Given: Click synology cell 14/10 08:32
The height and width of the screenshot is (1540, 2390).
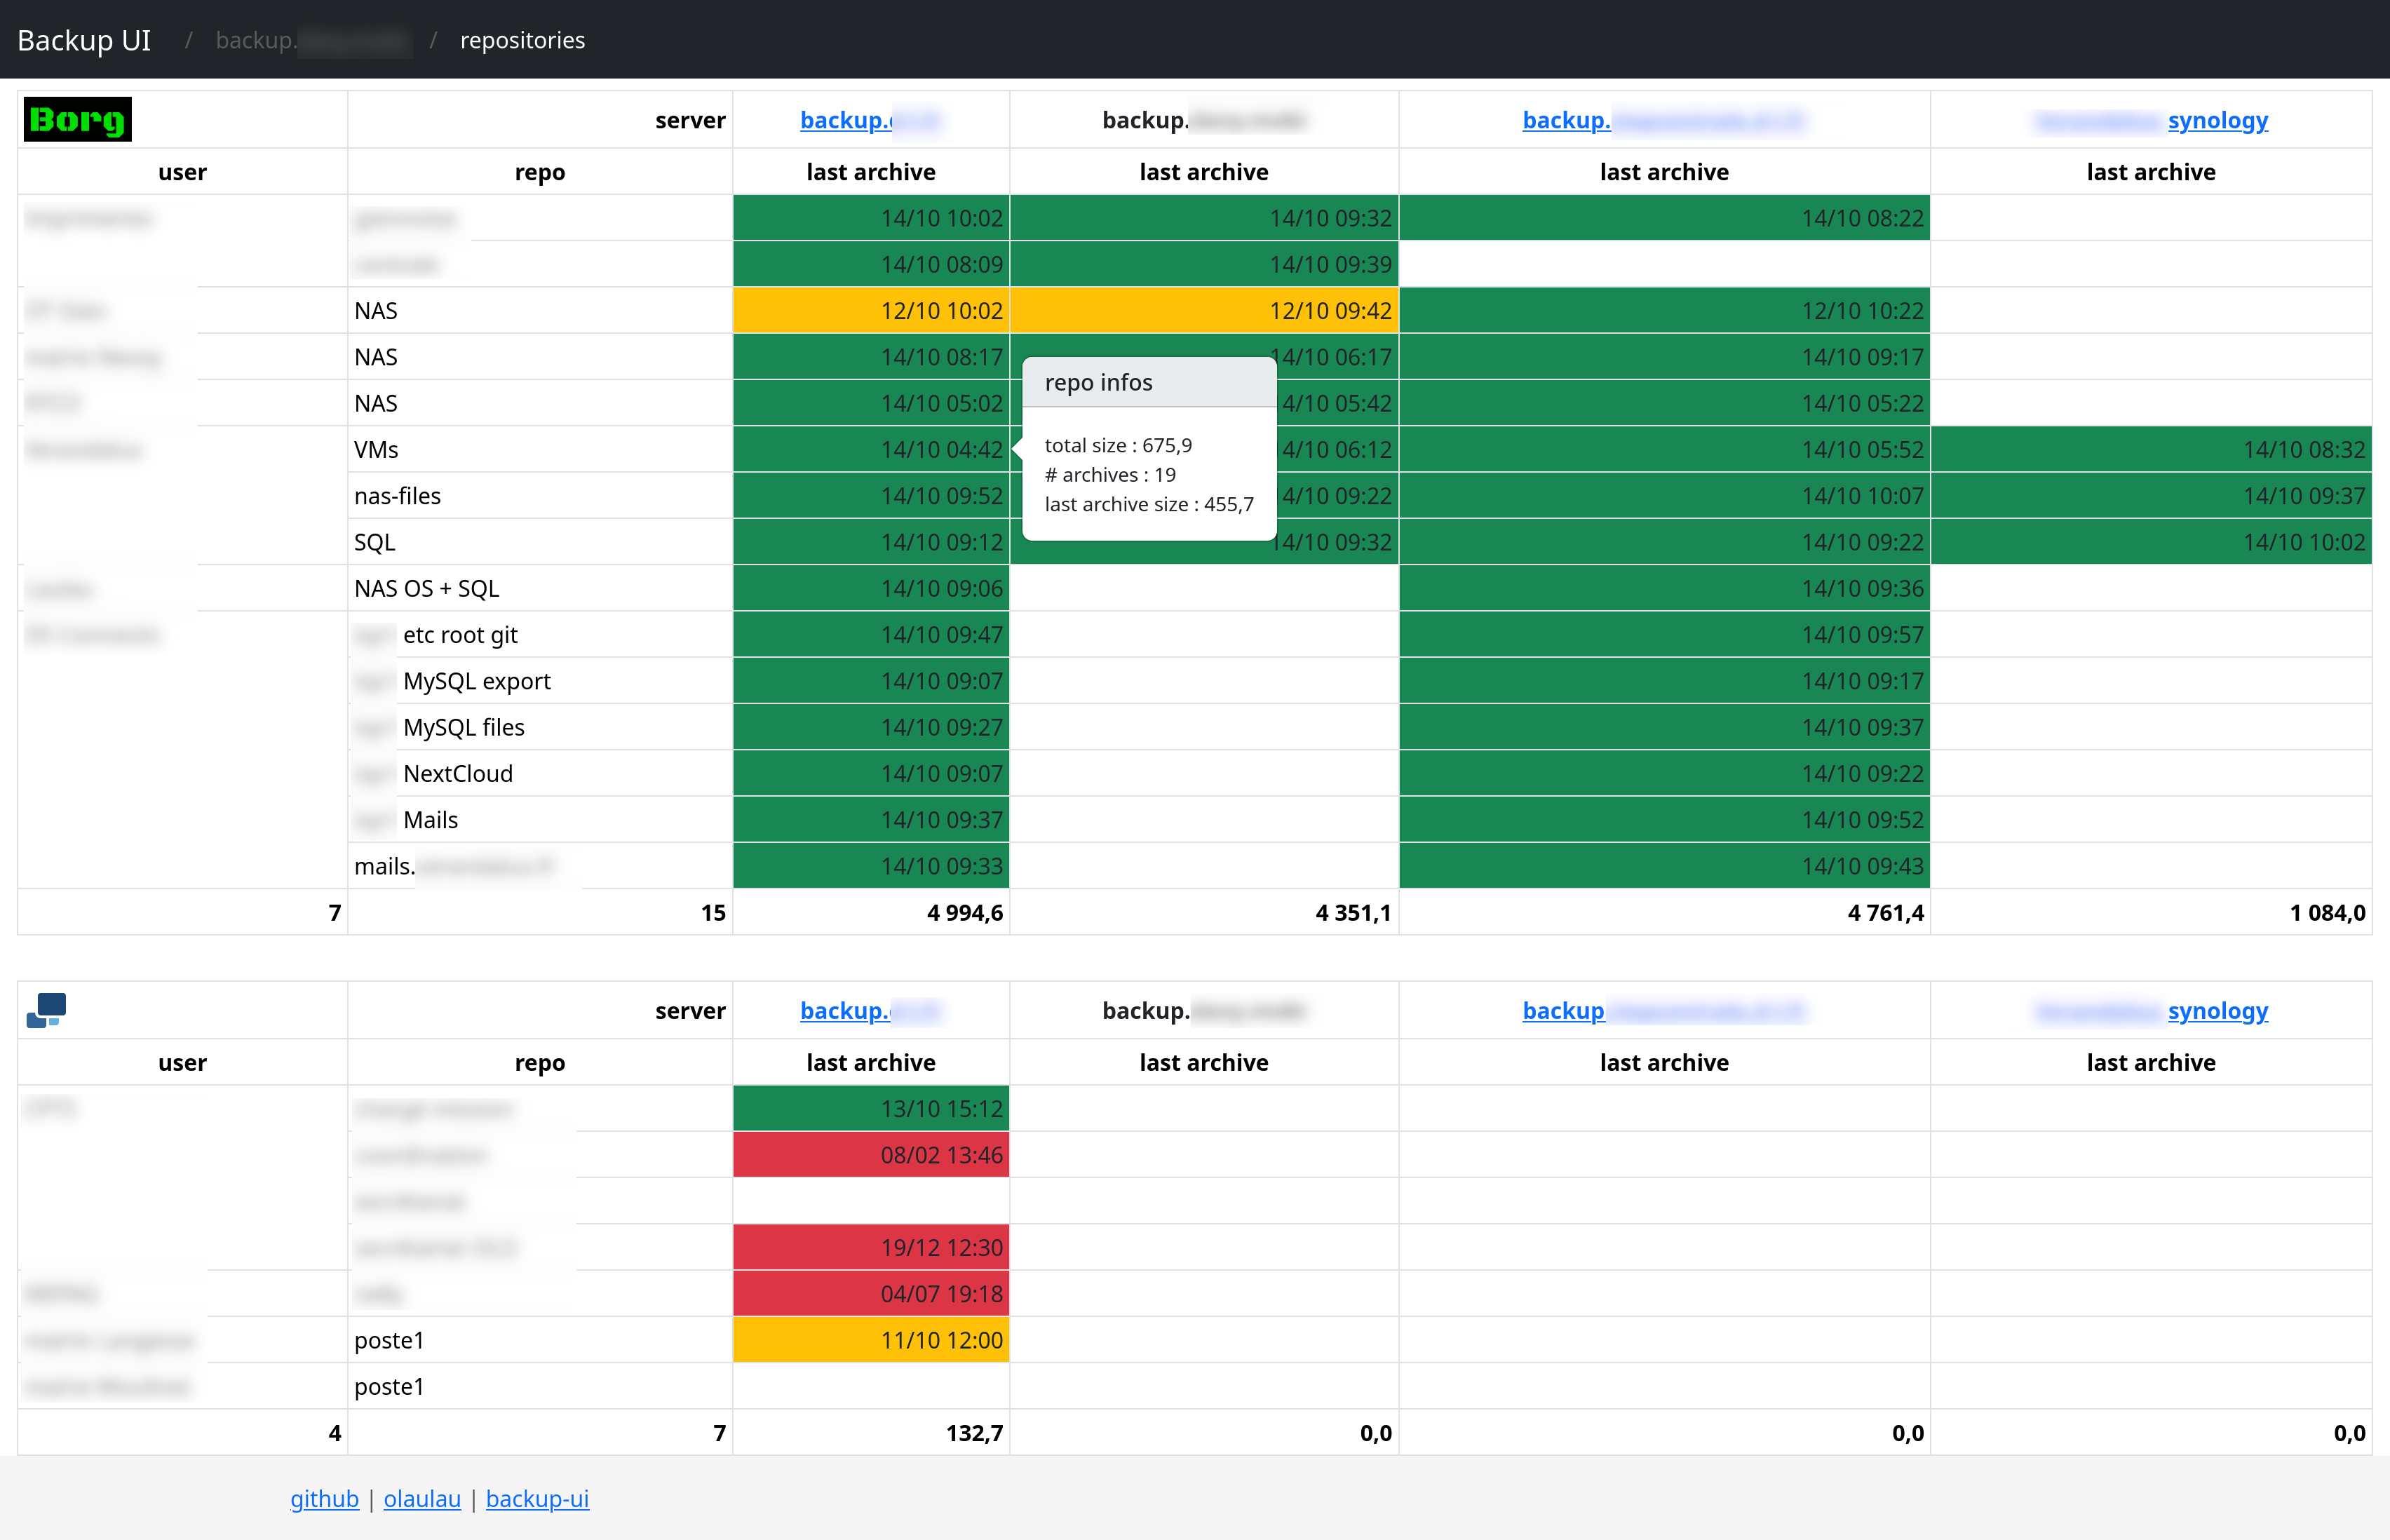Looking at the screenshot, I should coord(2151,450).
